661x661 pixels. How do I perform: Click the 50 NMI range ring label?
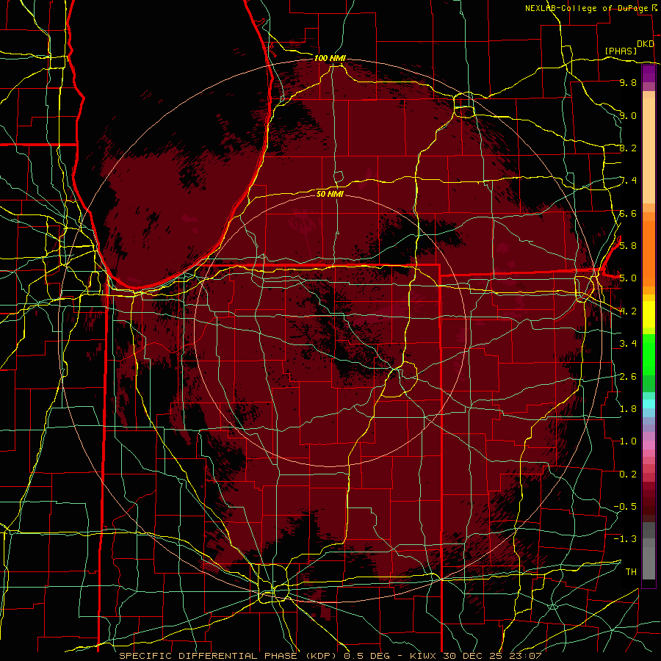click(330, 194)
